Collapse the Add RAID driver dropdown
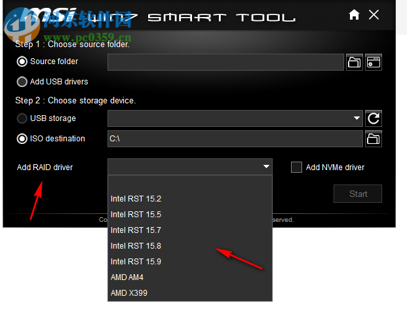This screenshot has height=318, width=407. tap(266, 167)
